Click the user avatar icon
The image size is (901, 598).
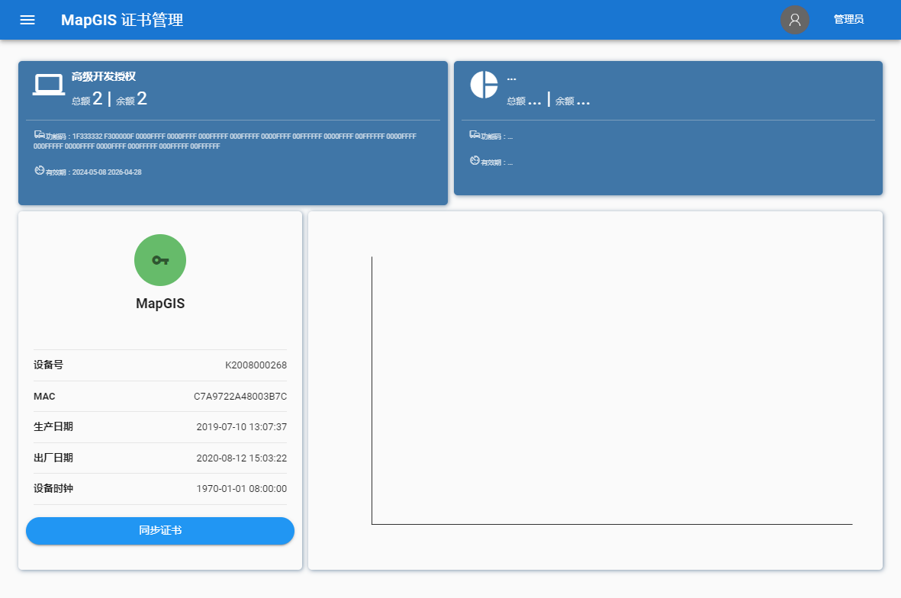(795, 20)
